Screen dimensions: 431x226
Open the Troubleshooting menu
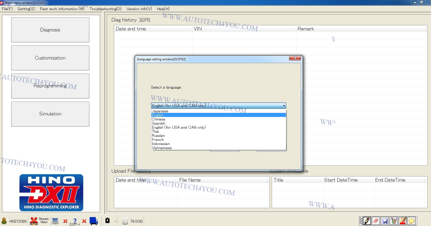click(105, 9)
